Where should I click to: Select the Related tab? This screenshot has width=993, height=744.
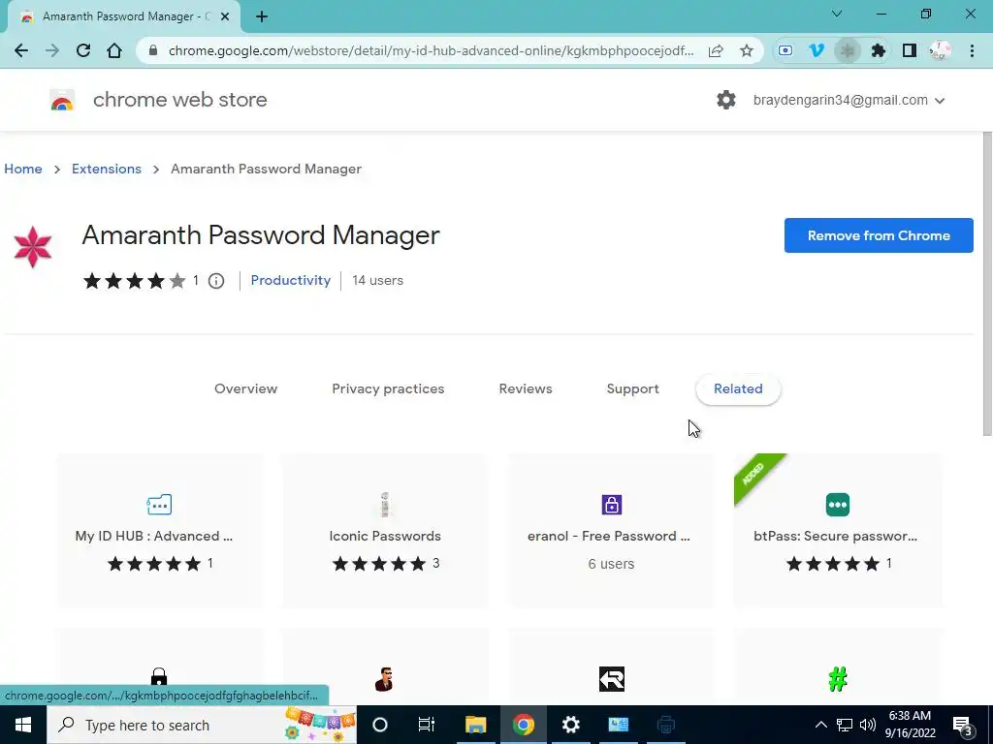738,389
